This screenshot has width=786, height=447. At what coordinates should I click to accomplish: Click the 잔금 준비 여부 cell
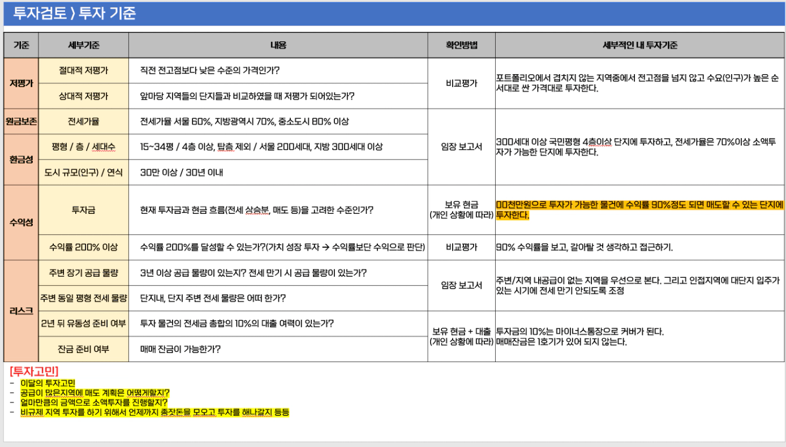(83, 349)
